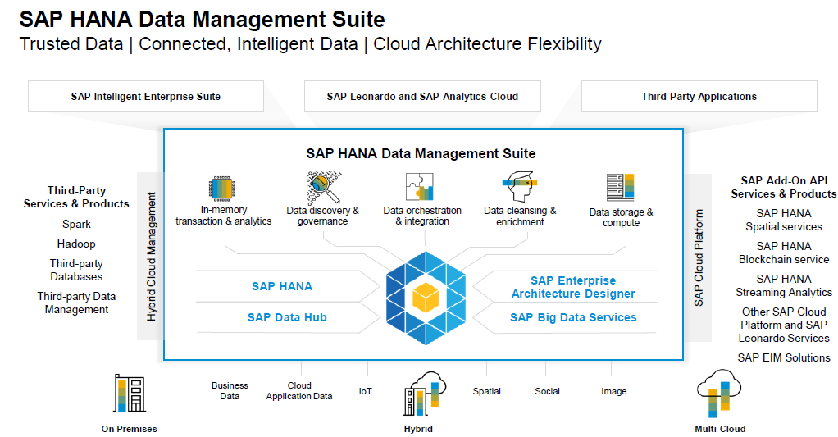Click the SAP HANA label
The height and width of the screenshot is (437, 838).
click(x=281, y=286)
